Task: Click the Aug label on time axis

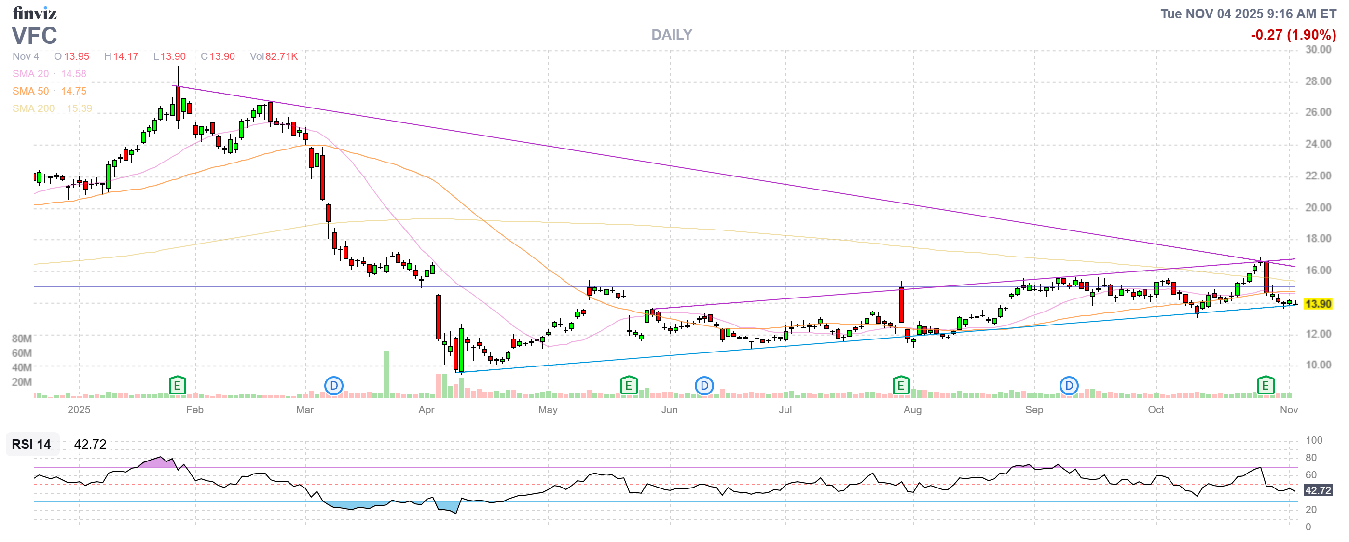Action: [912, 410]
